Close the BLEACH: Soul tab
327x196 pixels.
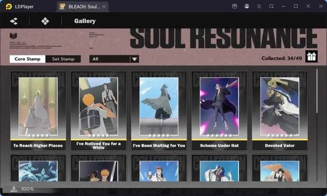104,7
